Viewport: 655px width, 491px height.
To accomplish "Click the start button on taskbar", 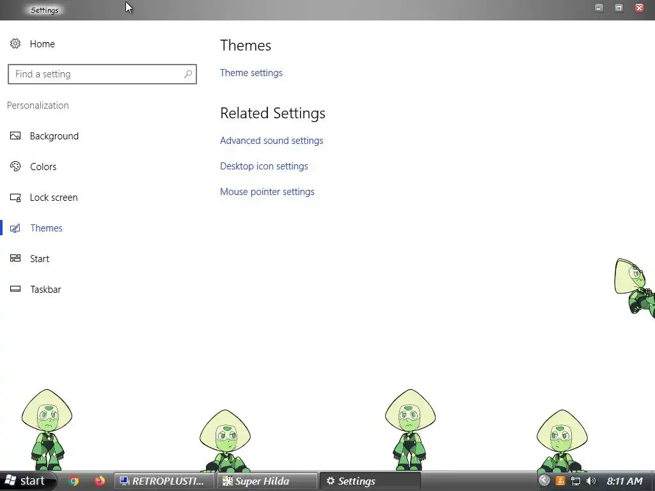I will pyautogui.click(x=28, y=481).
